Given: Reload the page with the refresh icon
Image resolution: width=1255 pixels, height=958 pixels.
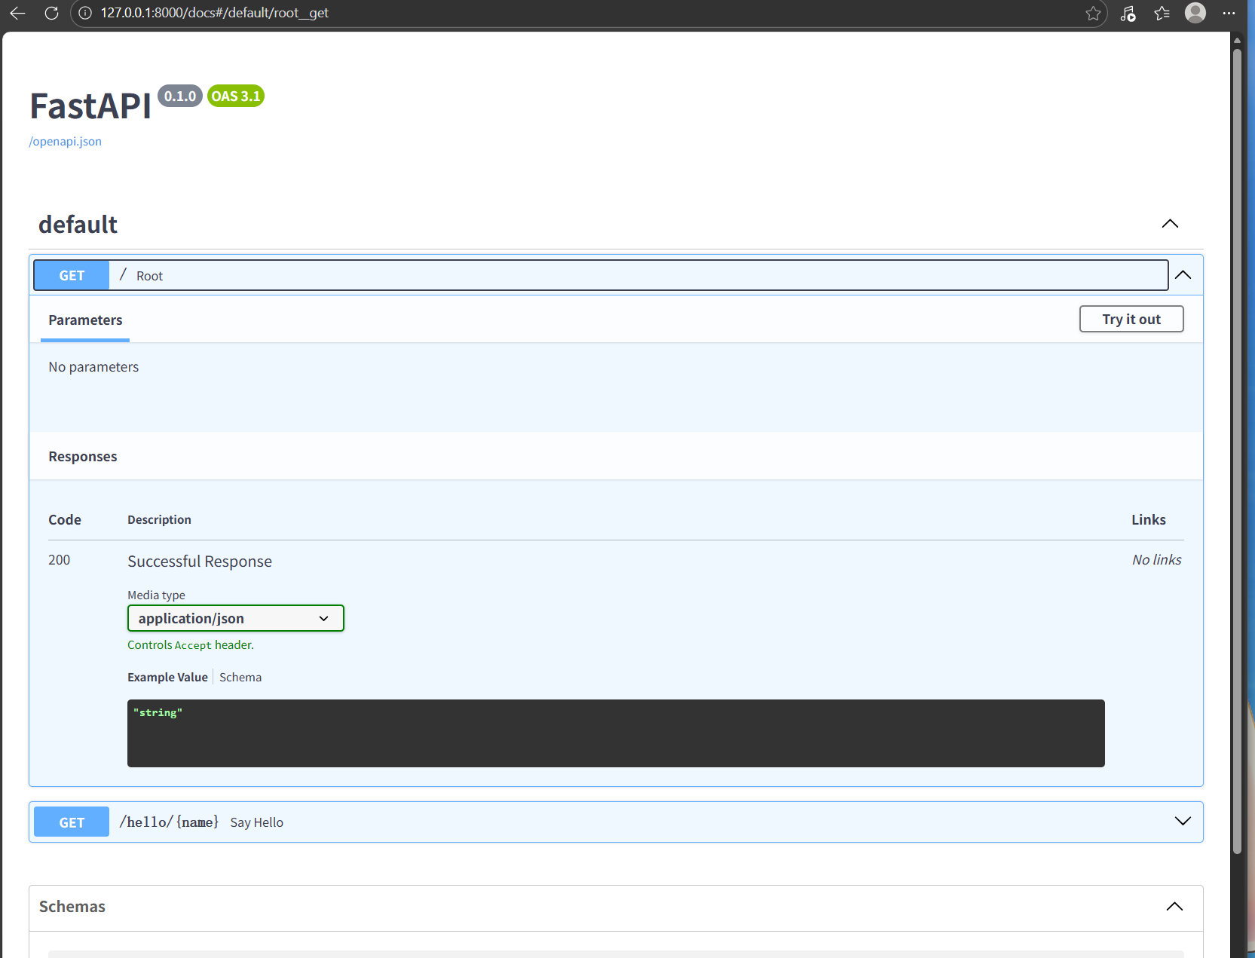Looking at the screenshot, I should pos(51,13).
